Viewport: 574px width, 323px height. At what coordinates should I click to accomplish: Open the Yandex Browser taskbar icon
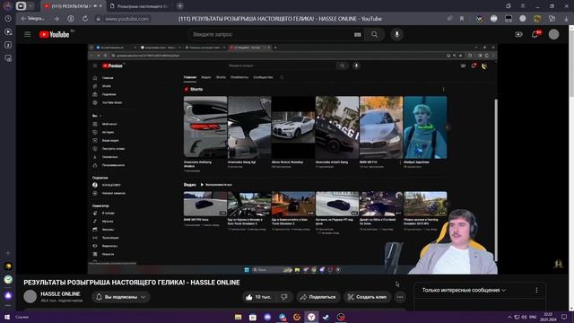pos(311,317)
